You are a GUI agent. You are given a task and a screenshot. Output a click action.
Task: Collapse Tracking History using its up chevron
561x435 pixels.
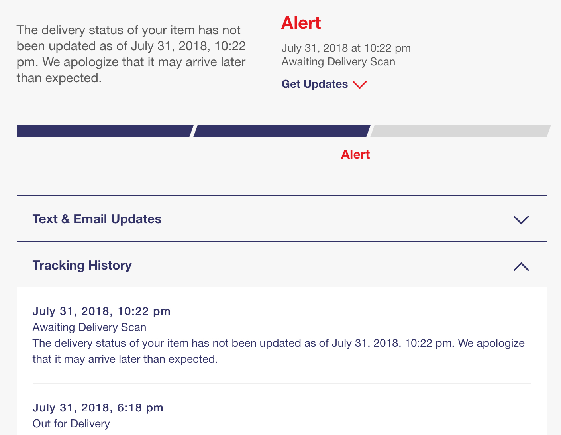521,266
